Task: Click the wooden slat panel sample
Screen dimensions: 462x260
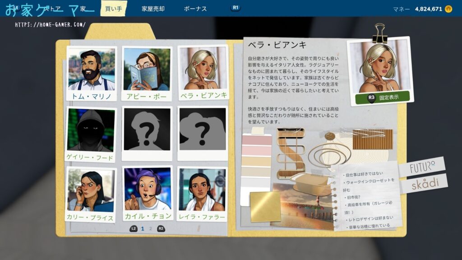Action: 372,139
